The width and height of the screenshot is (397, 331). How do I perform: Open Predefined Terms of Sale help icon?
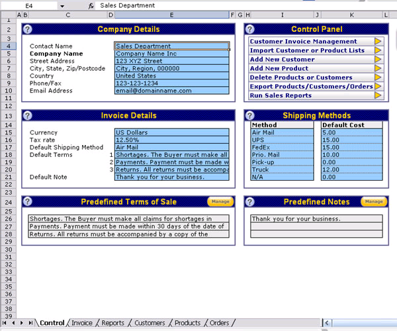point(27,202)
